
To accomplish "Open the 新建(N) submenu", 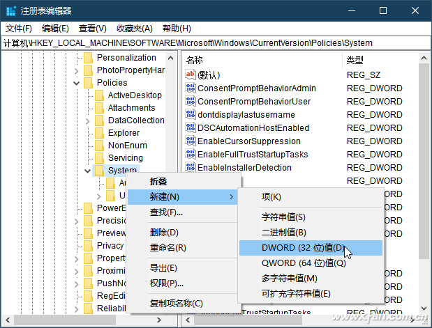I will coord(183,197).
